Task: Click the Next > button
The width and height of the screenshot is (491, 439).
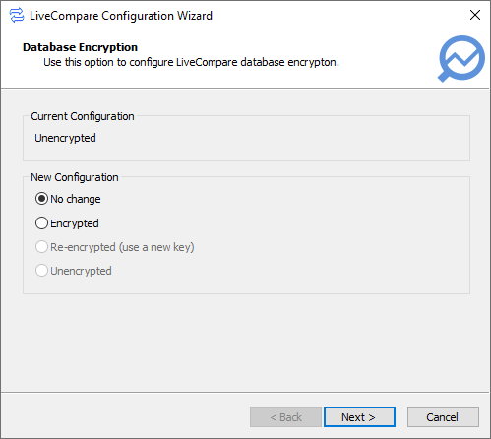Action: click(x=359, y=417)
